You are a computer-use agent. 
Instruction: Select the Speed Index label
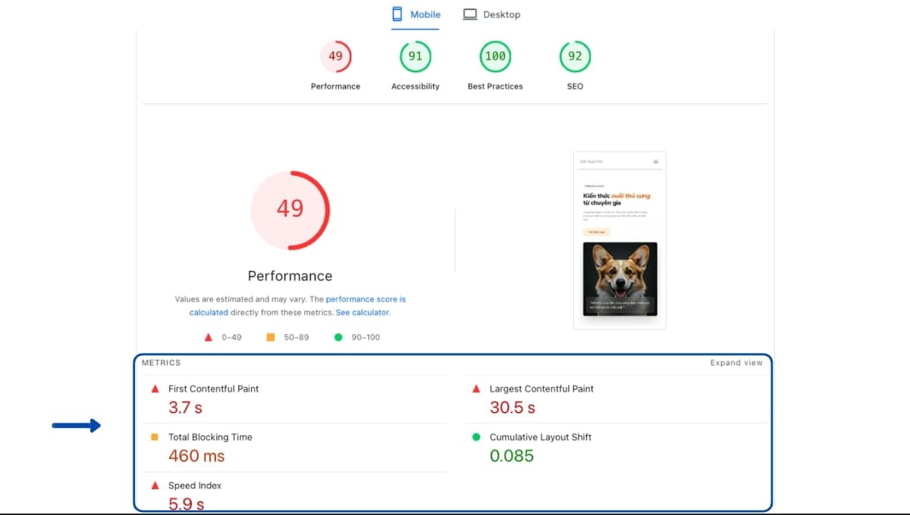(x=195, y=485)
